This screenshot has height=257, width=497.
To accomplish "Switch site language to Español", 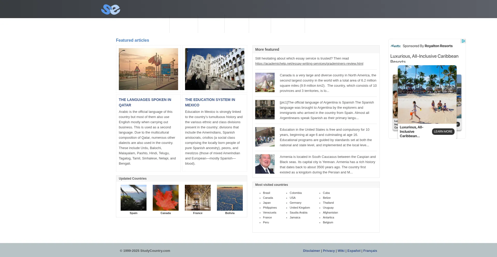I will [354, 251].
